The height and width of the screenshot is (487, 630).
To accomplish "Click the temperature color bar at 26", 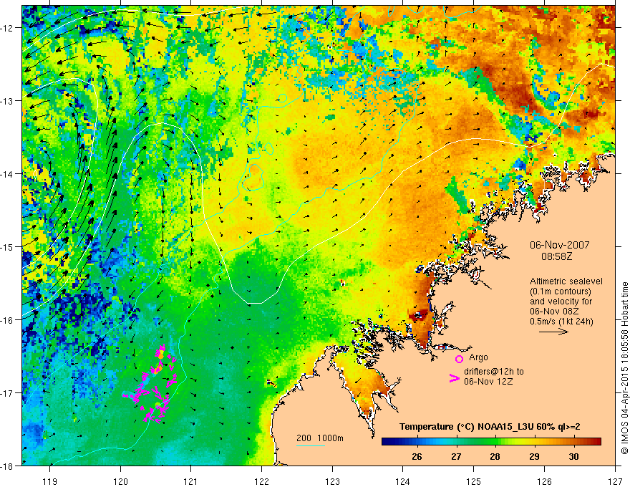I will coord(417,442).
